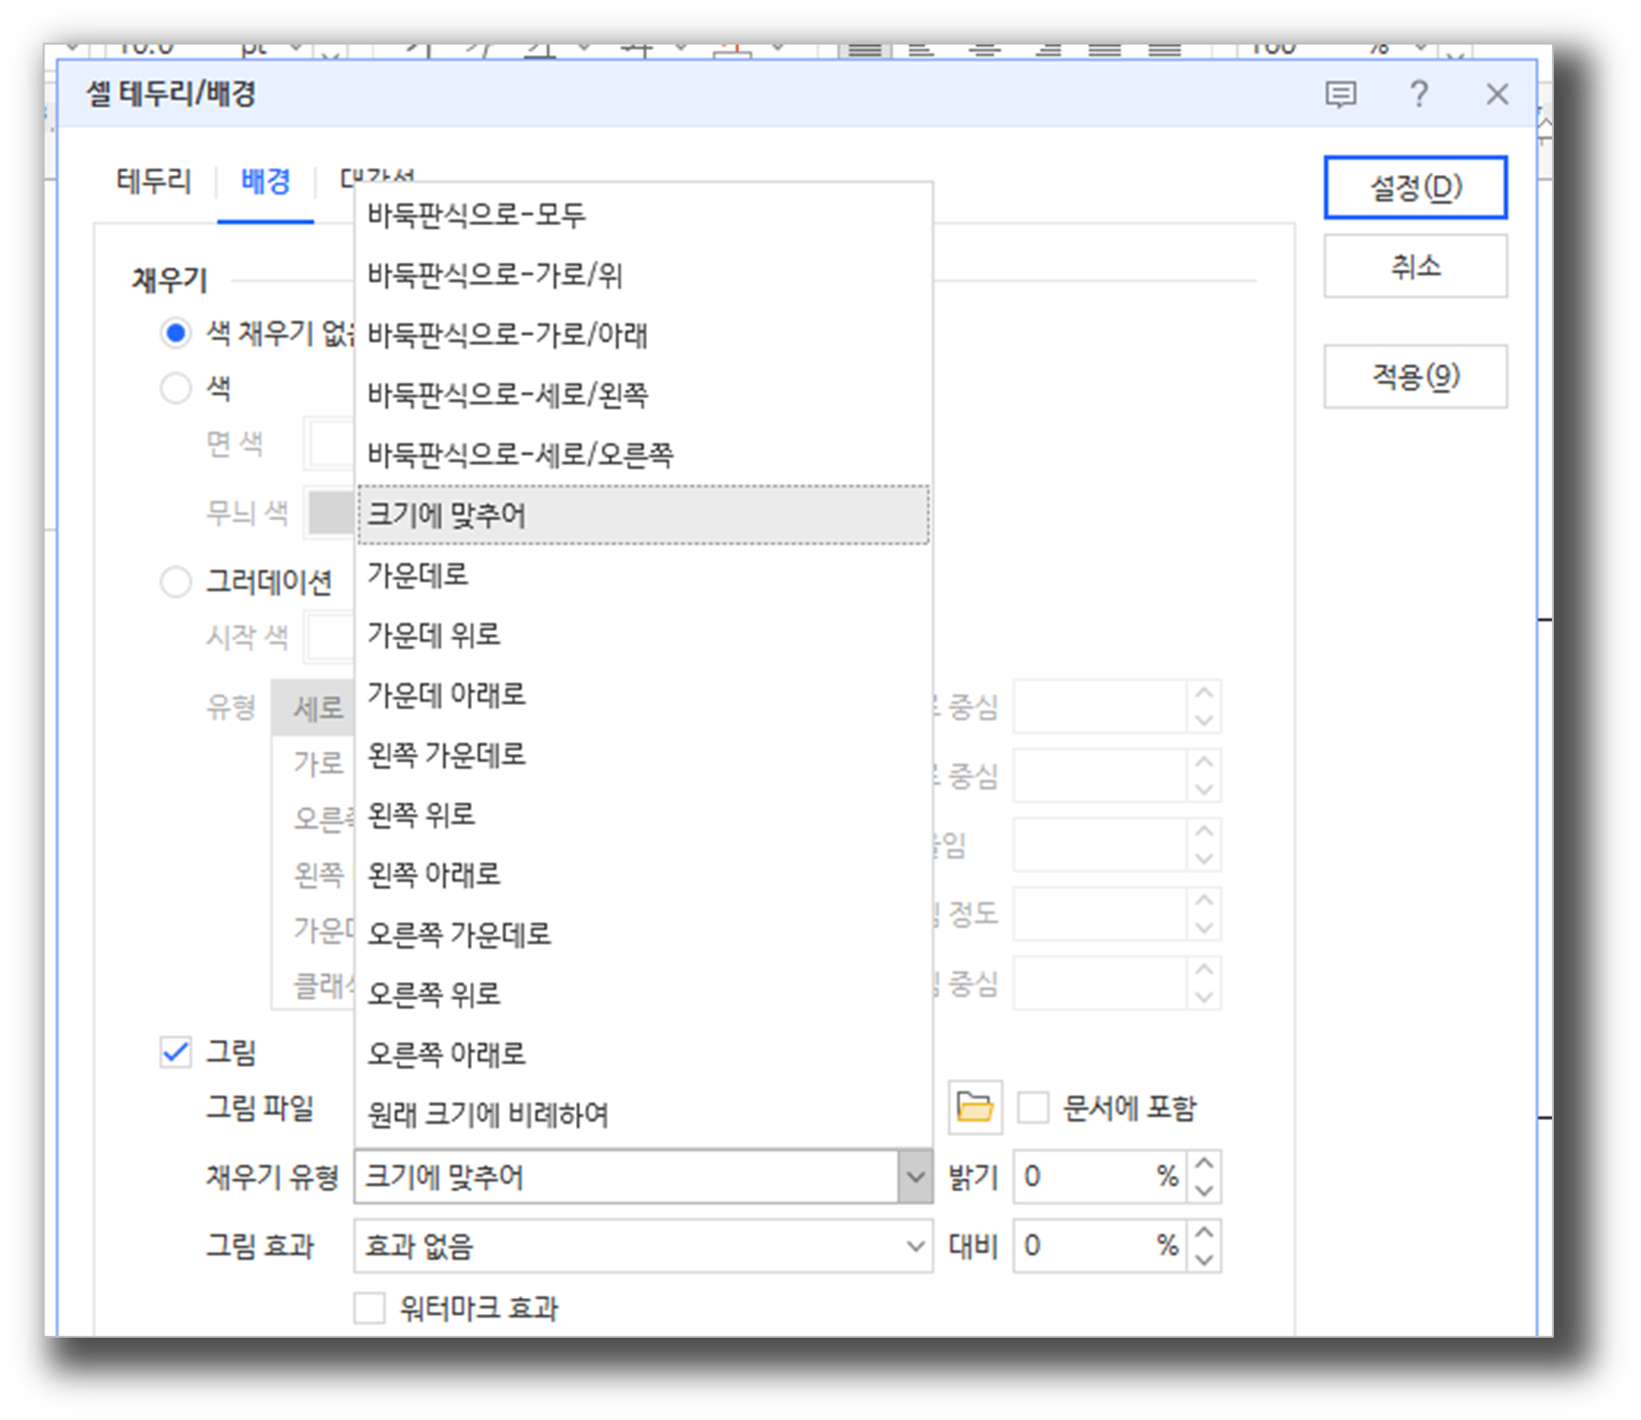1641x1420 pixels.
Task: Select 가운데 아래로 from the list
Action: (x=643, y=694)
